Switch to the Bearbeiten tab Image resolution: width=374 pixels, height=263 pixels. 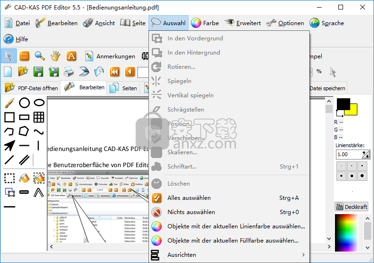click(x=84, y=87)
